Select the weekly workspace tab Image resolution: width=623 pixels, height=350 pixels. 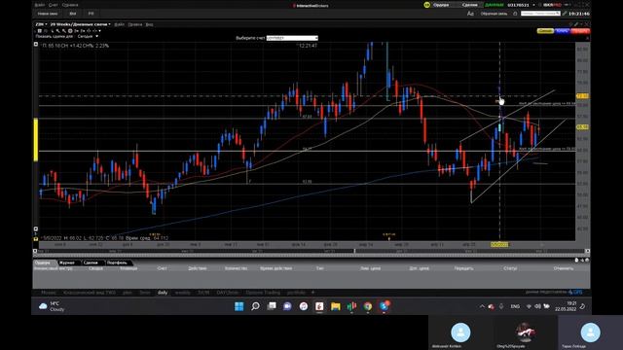click(x=183, y=293)
